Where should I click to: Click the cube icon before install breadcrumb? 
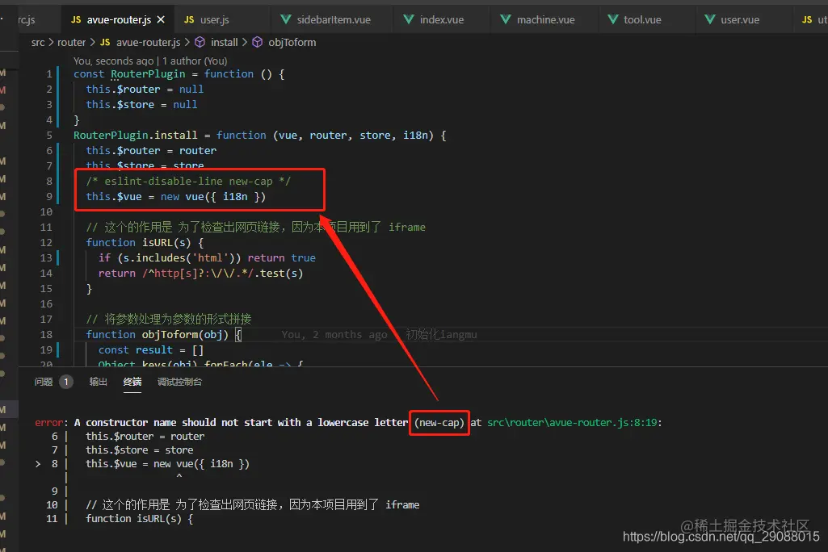click(x=200, y=42)
